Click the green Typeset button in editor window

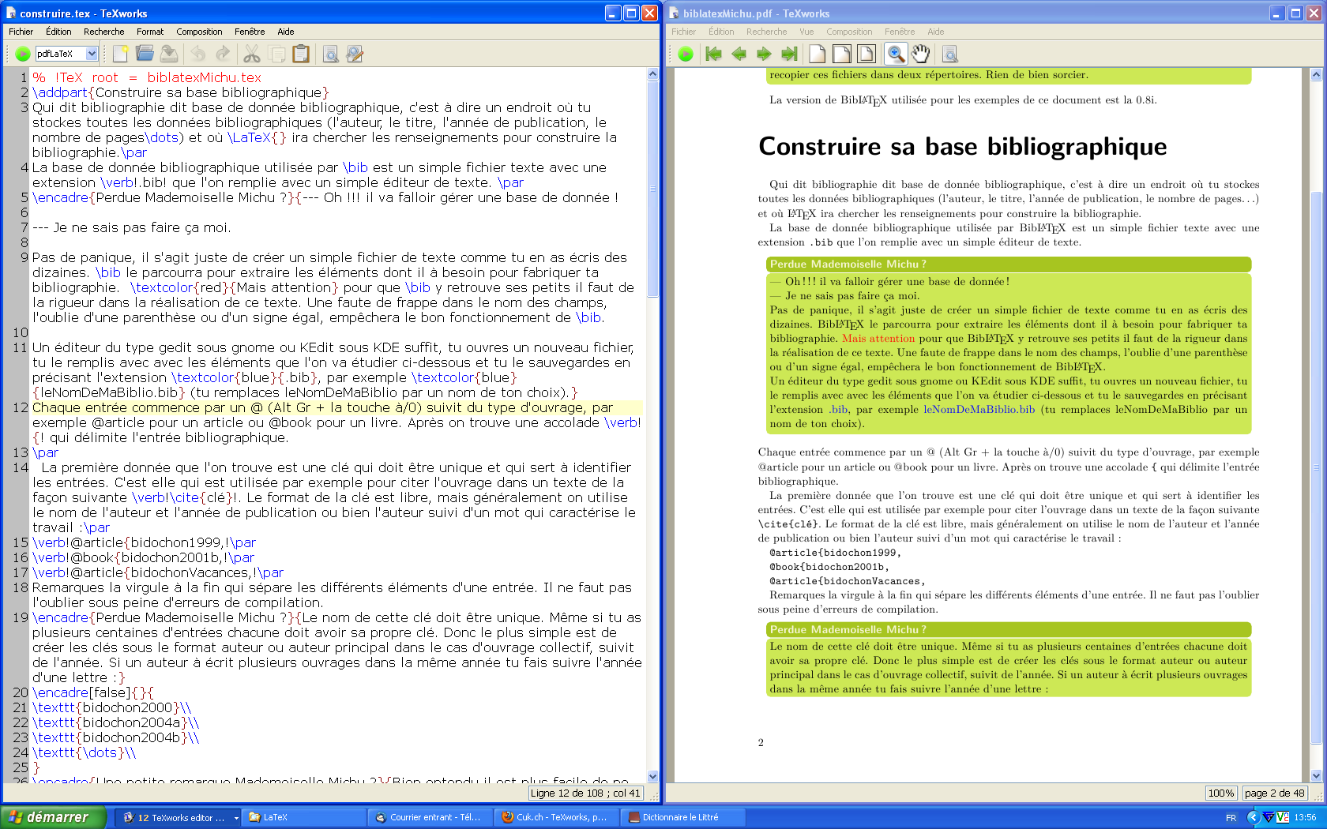click(x=23, y=54)
